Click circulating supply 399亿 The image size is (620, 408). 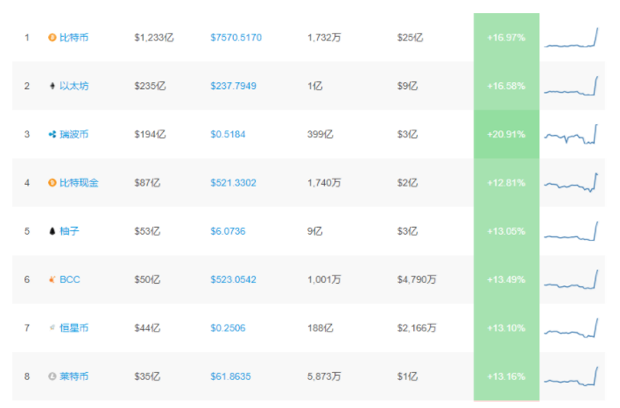click(321, 135)
